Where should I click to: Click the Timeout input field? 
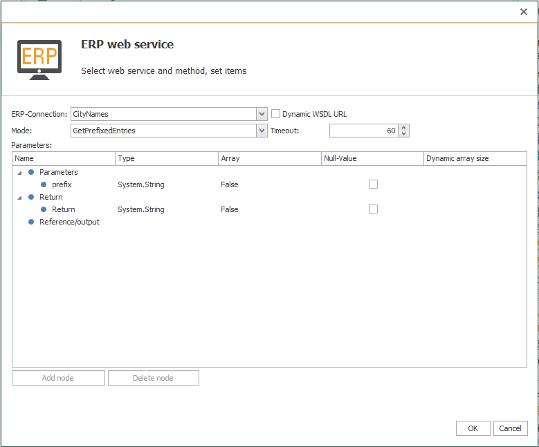pyautogui.click(x=363, y=131)
